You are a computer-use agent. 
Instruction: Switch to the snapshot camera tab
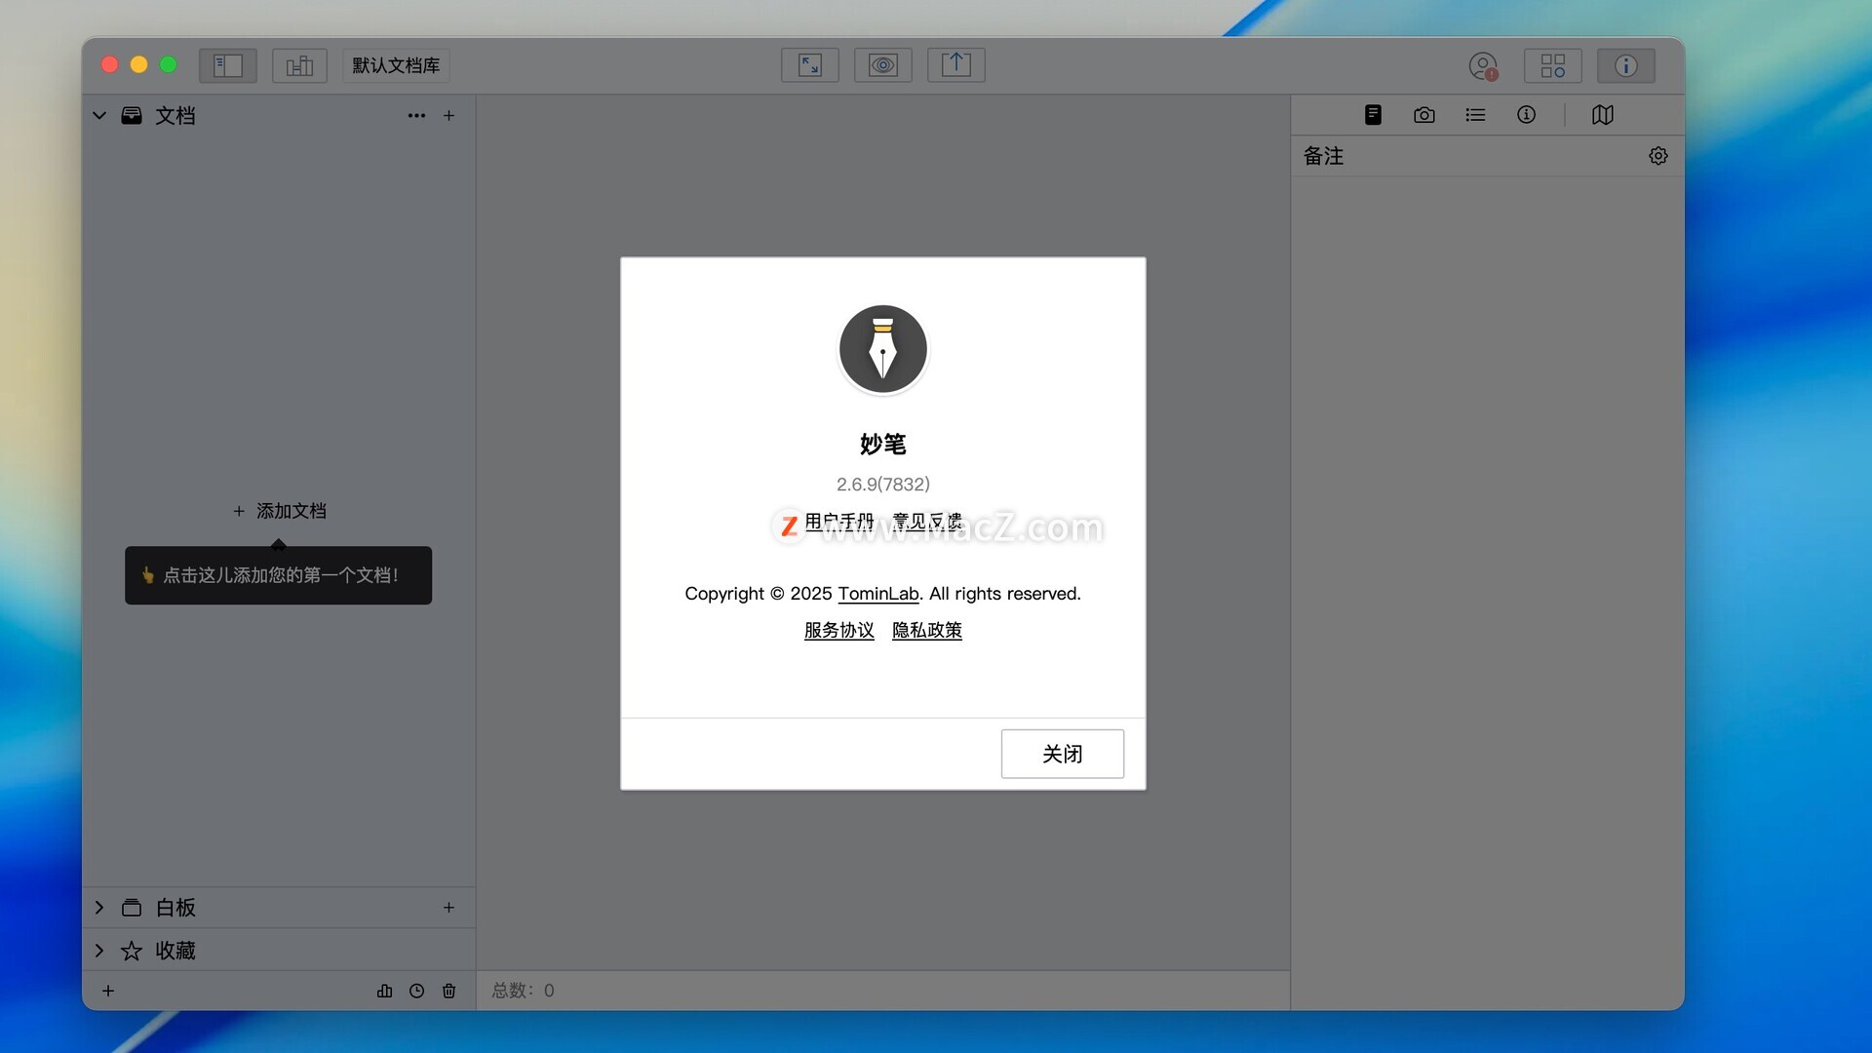pos(1424,115)
